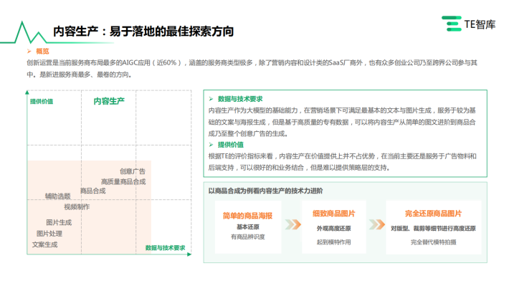The image size is (509, 286).
Task: Click the orange arrow bullet before 概览
Action: click(x=29, y=51)
